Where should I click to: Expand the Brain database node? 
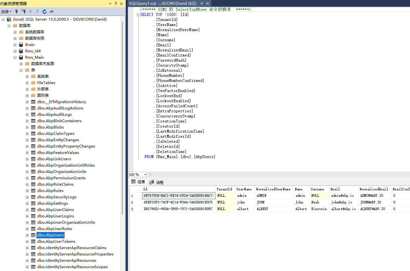pos(15,45)
